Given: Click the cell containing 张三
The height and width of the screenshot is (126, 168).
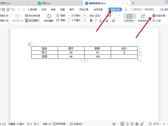Looking at the screenshot, I should 45,53.
